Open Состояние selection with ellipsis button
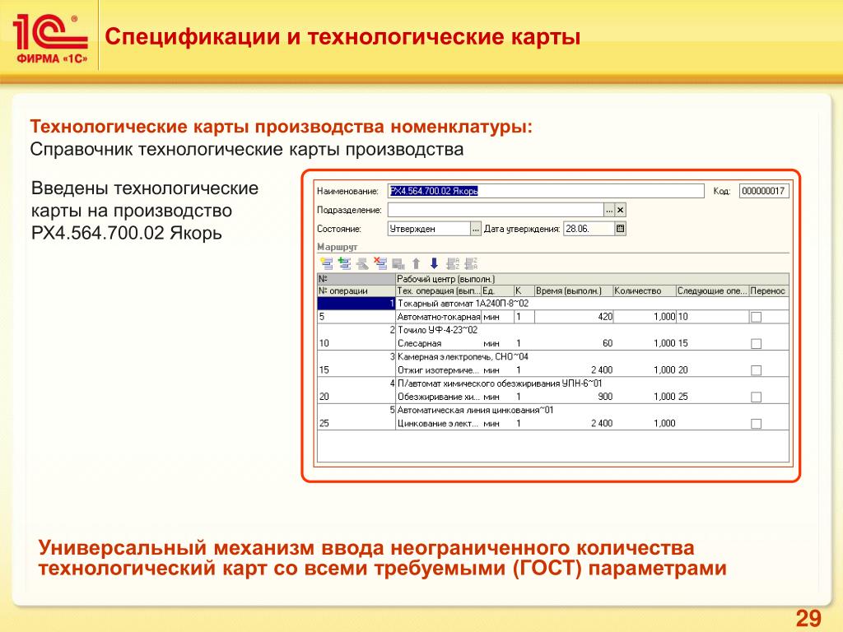 click(x=476, y=229)
